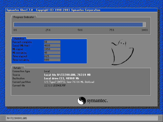Click the Progress Indicator panel header

(24, 17)
